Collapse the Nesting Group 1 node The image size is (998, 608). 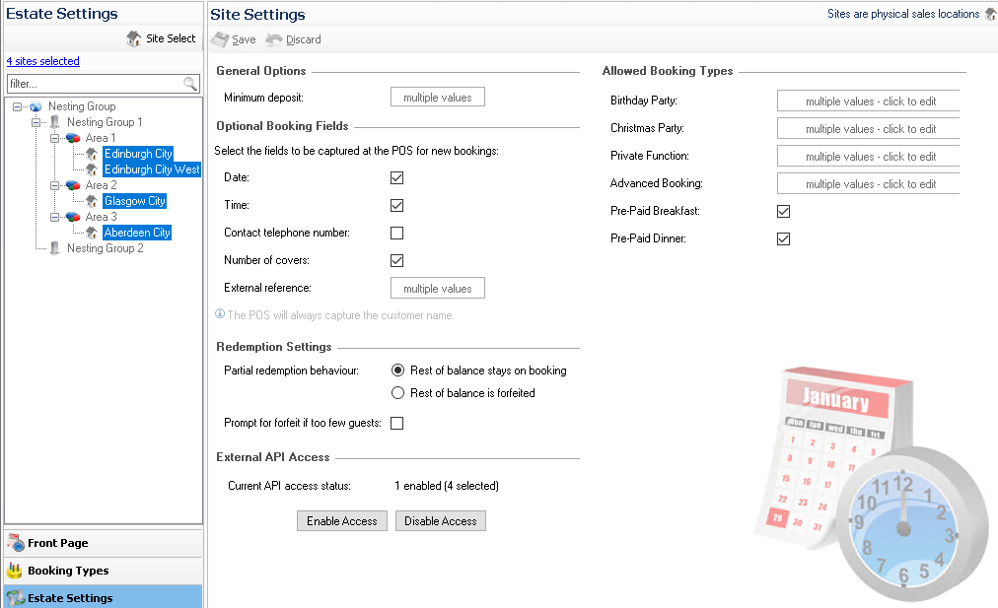coord(36,122)
